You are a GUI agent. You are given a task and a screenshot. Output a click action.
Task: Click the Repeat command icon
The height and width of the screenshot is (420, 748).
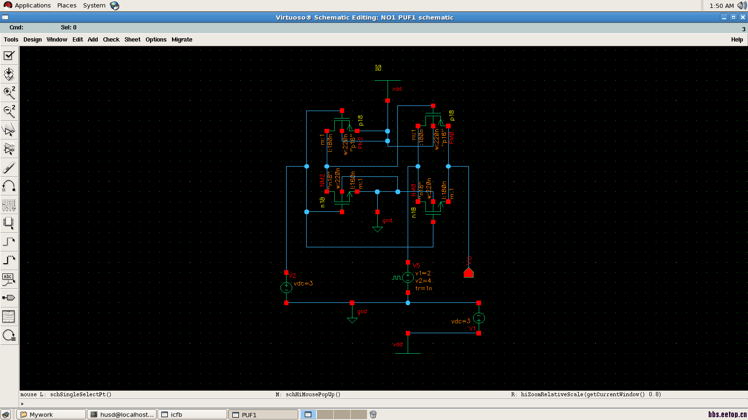(9, 335)
